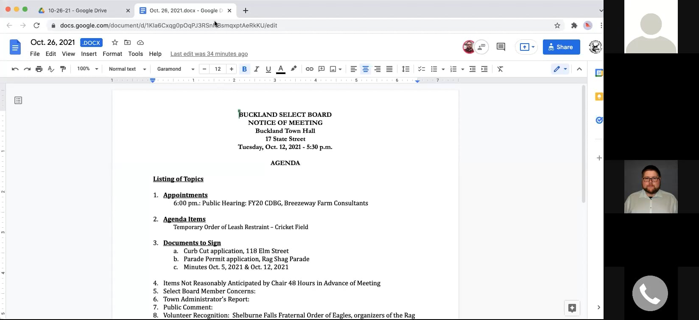Screen dimensions: 699x320
Task: Expand the numbered list options arrow
Action: [x=462, y=69]
